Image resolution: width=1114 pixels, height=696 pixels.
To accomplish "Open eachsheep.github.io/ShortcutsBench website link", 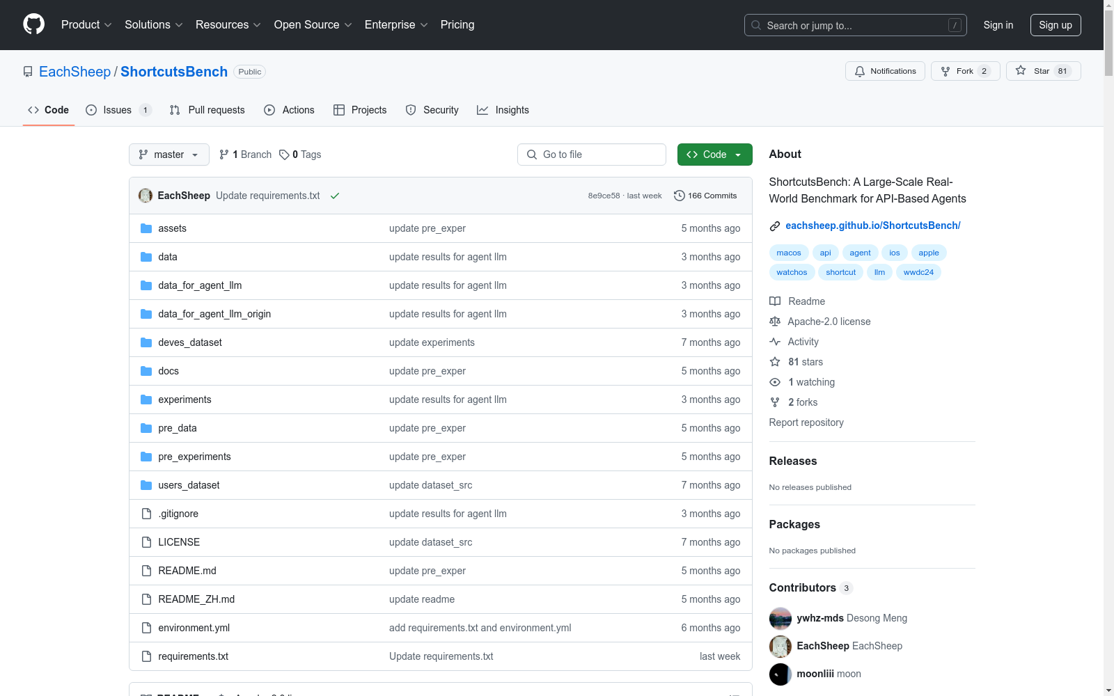I will click(873, 226).
